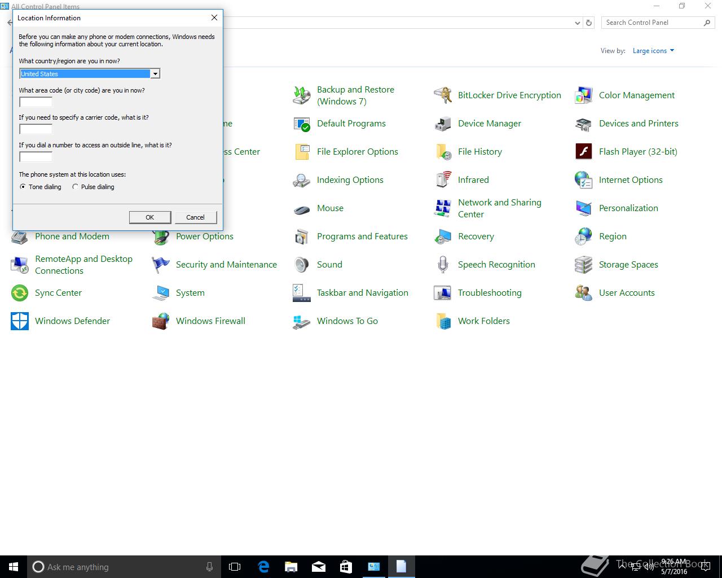Open the View by Large icons dropdown
Screen dimensions: 722x578
653,51
